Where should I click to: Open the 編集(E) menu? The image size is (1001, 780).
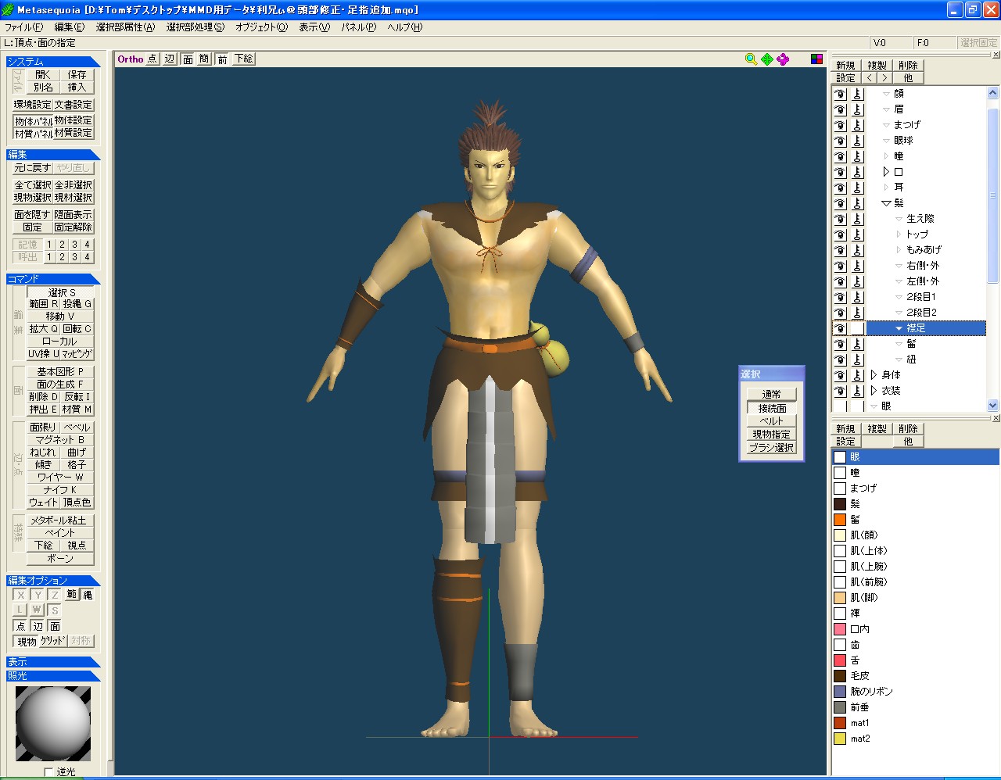(x=69, y=27)
